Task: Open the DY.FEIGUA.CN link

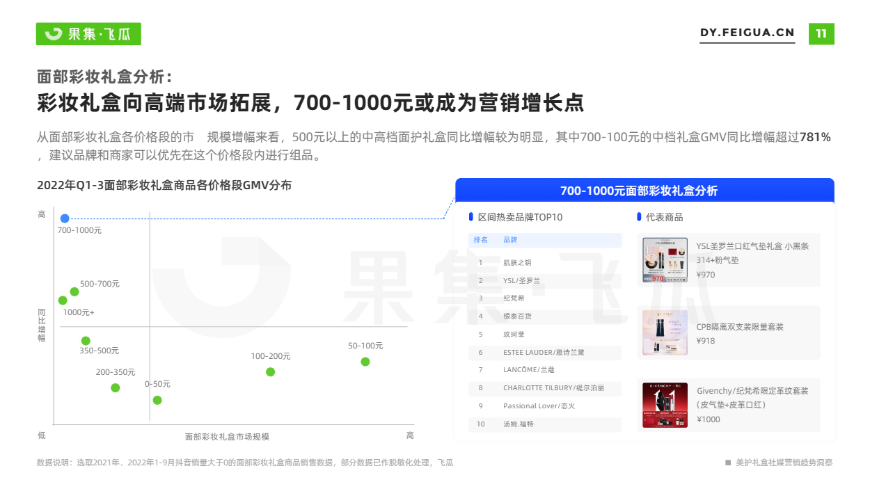Action: click(x=747, y=33)
